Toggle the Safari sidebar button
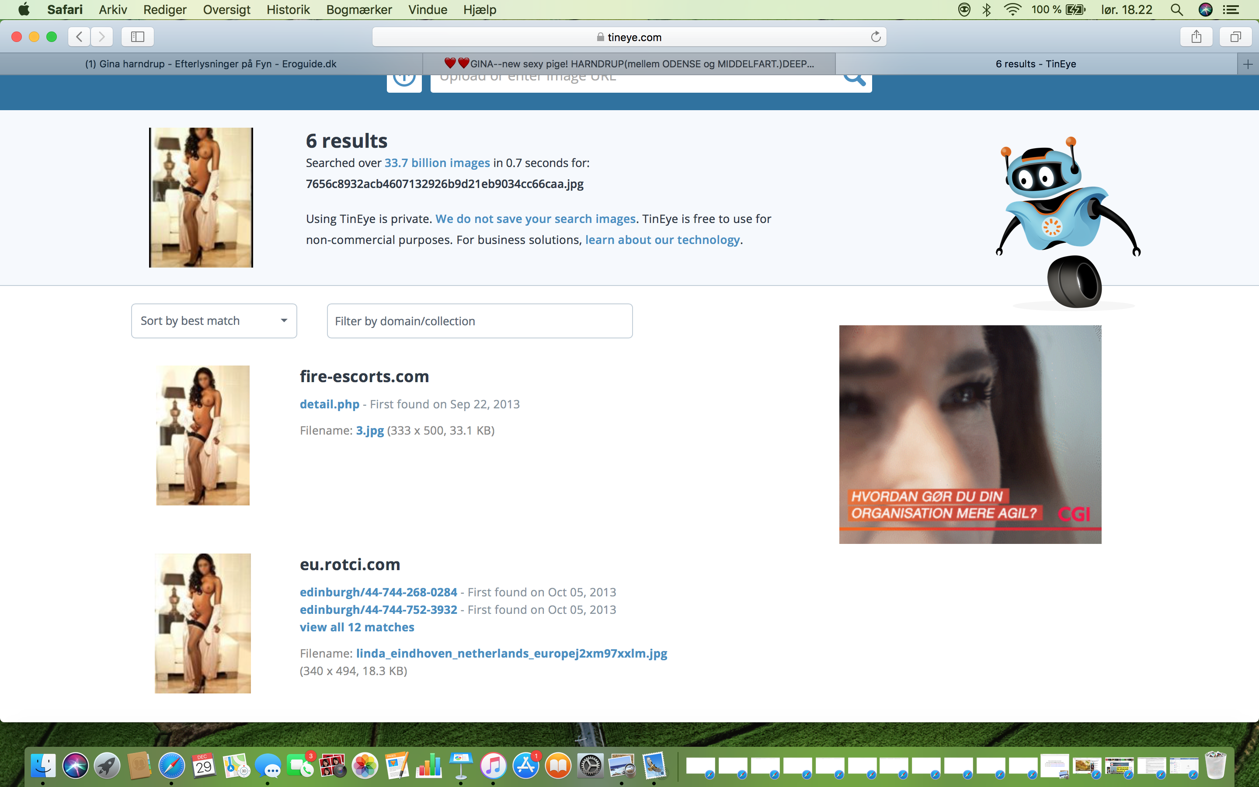Viewport: 1259px width, 787px height. 137,36
